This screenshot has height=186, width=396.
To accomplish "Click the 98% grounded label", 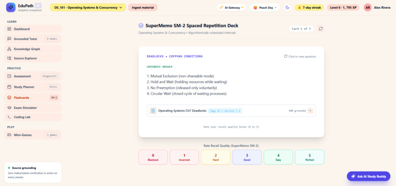I will coord(297,111).
